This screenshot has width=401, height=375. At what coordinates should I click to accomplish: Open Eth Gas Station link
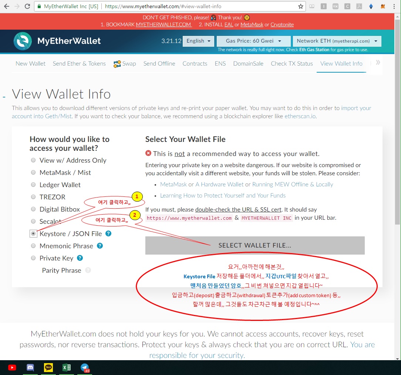(314, 50)
